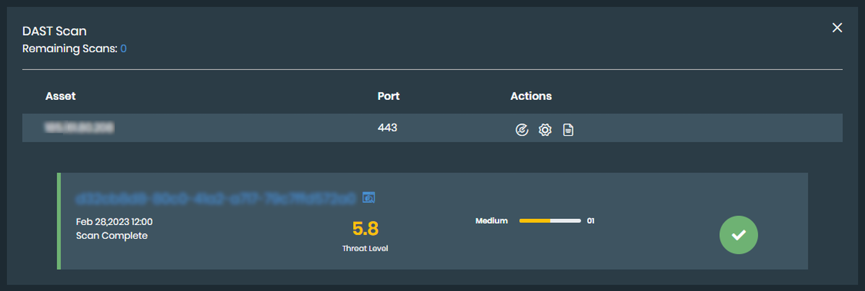Viewport: 865px width, 291px height.
Task: Click the Asset column header
Action: pyautogui.click(x=61, y=96)
